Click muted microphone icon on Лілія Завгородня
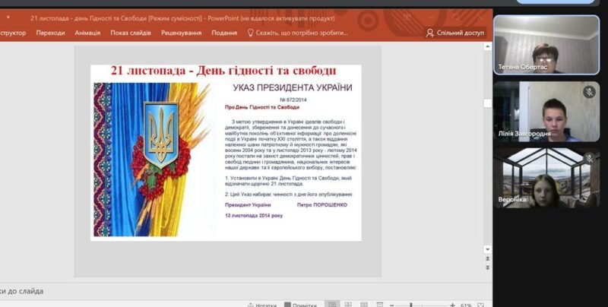Screen dimensions: 608x307 pyautogui.click(x=588, y=91)
